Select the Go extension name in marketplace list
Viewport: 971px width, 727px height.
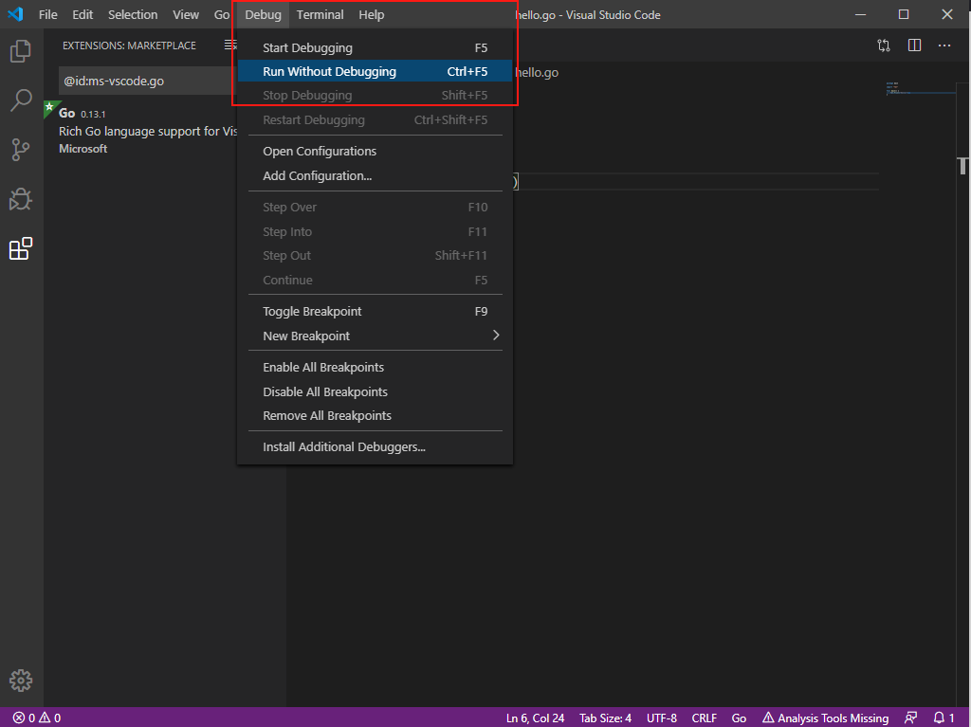pos(67,114)
